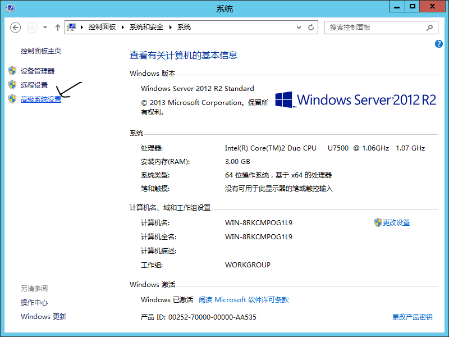Go up one level with up arrow

pyautogui.click(x=58, y=28)
